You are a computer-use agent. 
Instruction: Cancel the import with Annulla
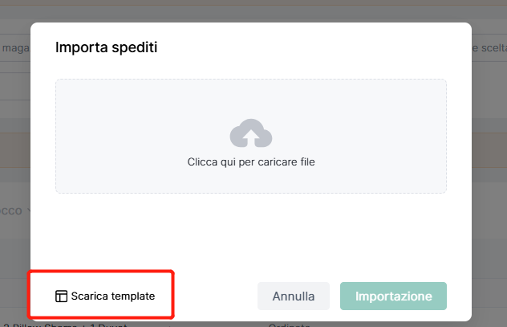coord(294,296)
